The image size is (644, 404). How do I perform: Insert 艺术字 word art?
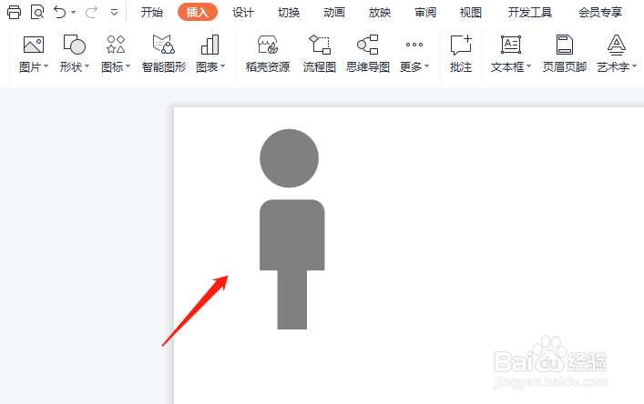pos(616,45)
